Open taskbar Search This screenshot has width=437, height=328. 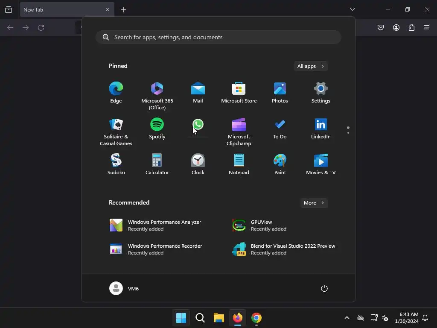200,318
